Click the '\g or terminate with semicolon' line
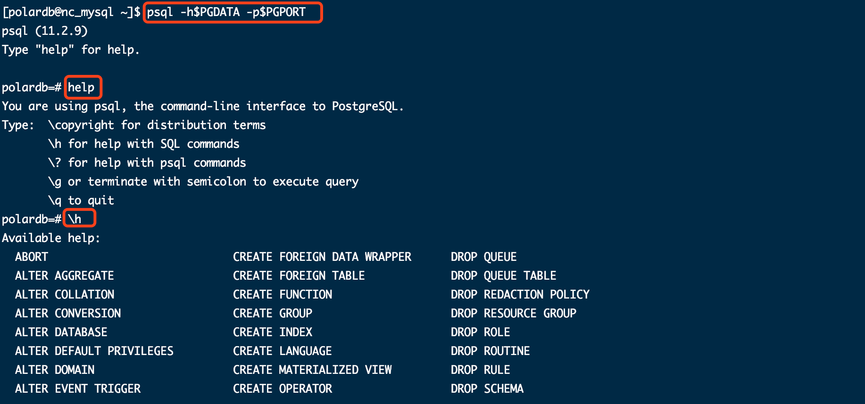 pos(203,182)
